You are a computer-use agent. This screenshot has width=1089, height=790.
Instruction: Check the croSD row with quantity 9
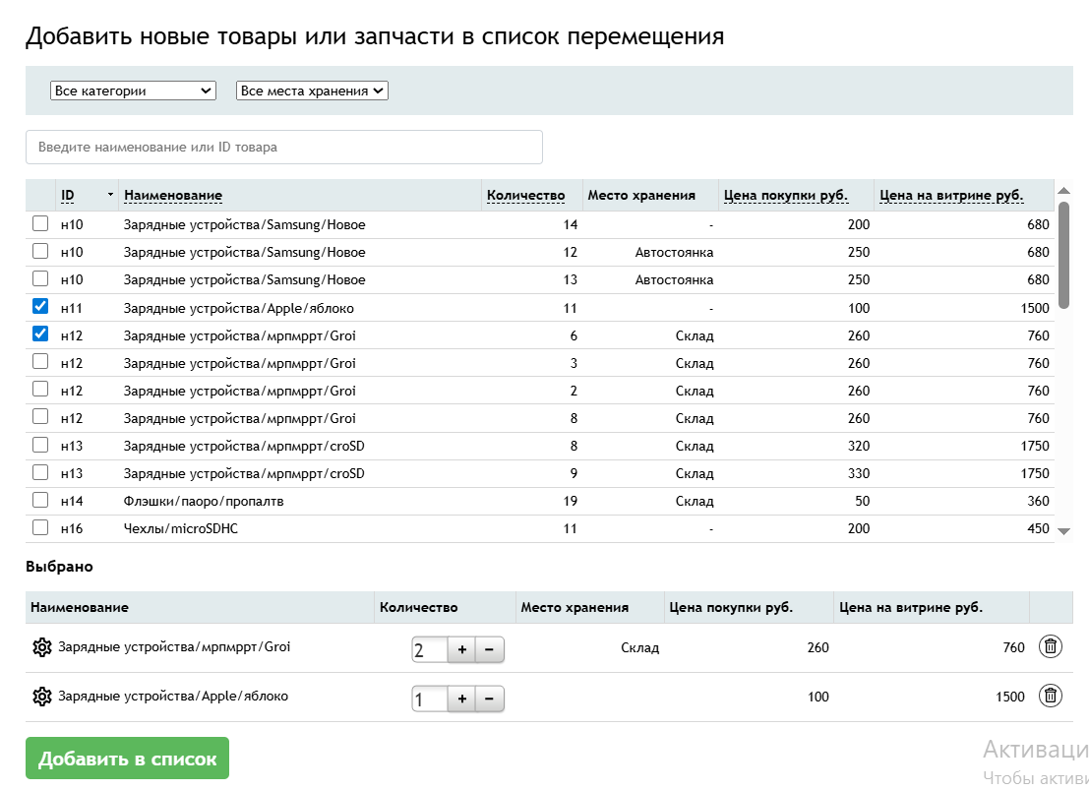(40, 472)
